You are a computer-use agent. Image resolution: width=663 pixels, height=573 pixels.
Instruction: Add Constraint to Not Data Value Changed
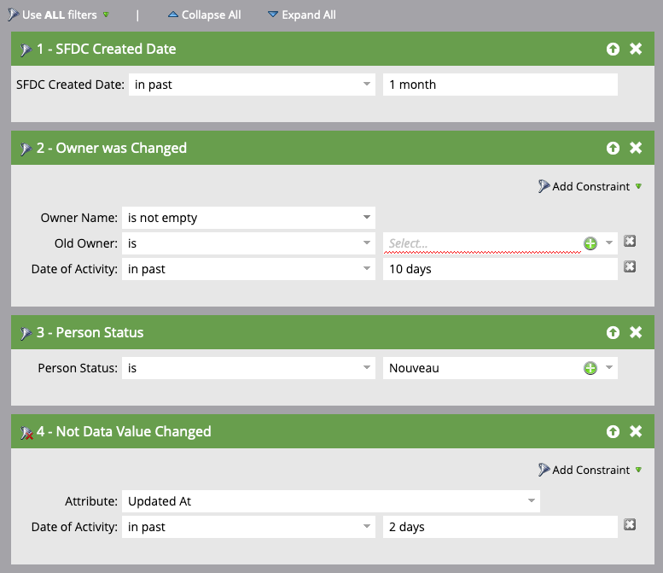click(x=590, y=470)
